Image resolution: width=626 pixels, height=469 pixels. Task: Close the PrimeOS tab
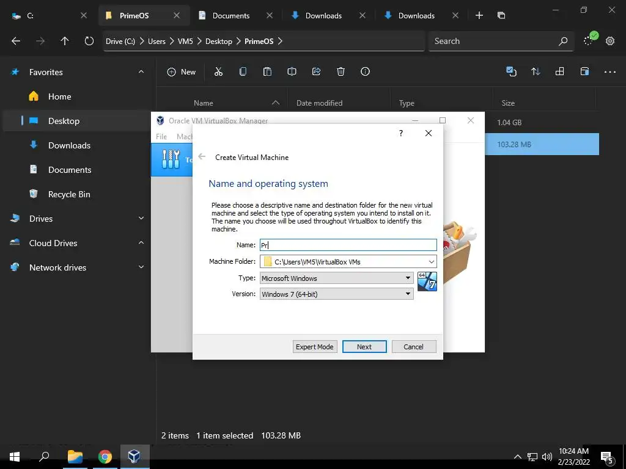(x=177, y=15)
